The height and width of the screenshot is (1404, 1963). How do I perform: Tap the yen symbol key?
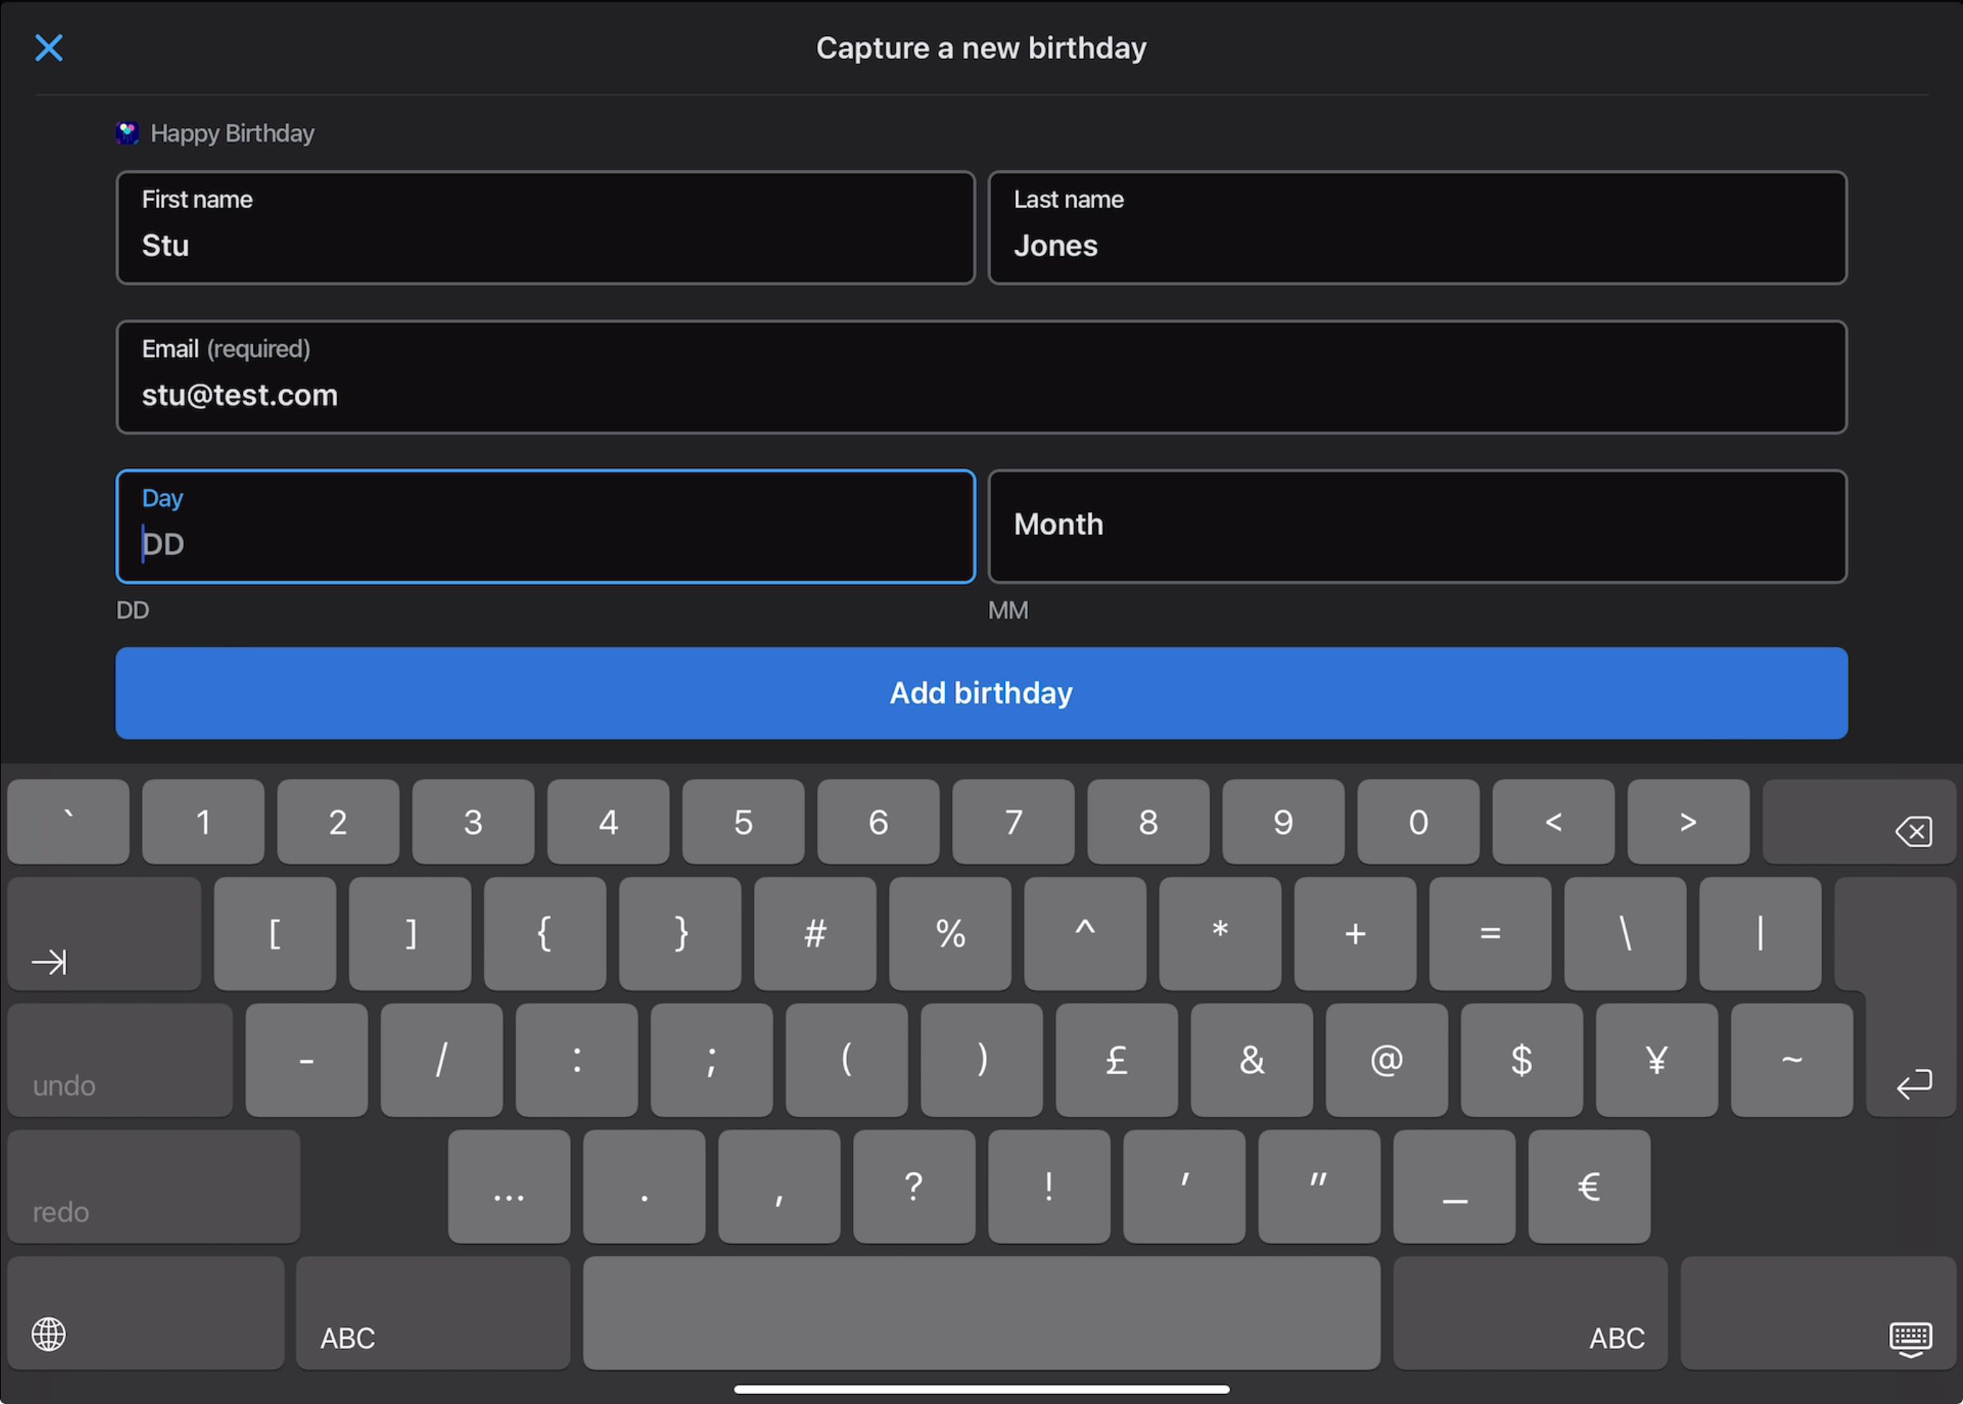click(1657, 1061)
